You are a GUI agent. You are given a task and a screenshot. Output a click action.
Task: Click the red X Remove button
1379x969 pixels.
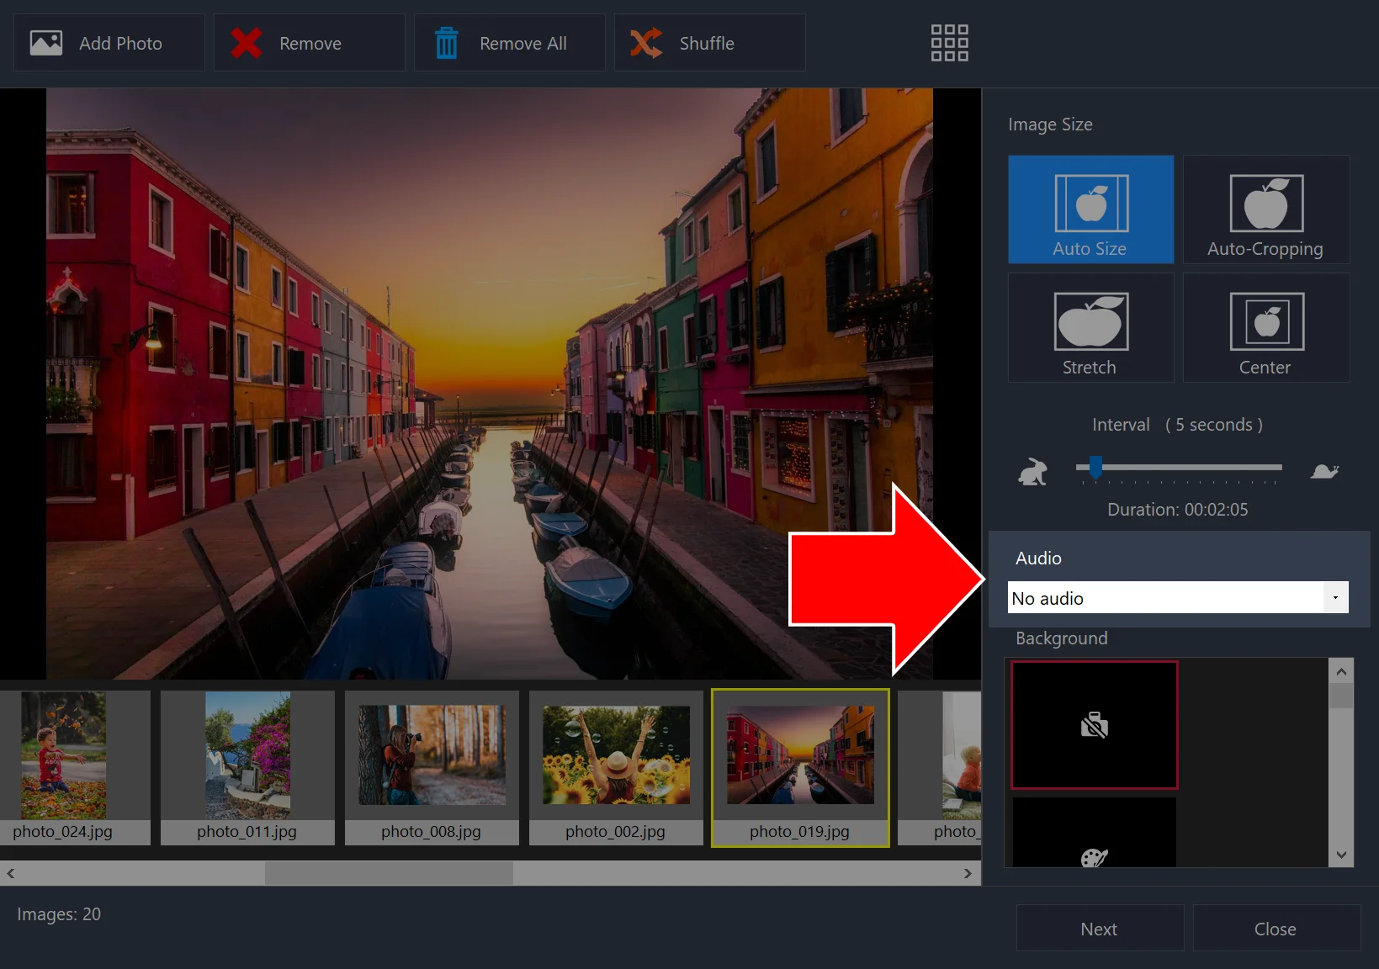(309, 43)
